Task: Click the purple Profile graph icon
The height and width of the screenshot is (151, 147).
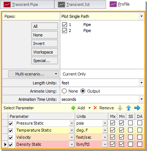Action: point(113,4)
